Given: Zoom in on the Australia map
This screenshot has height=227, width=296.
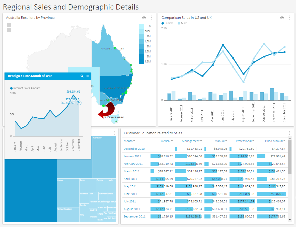Looking at the screenshot, I should pos(9,25).
